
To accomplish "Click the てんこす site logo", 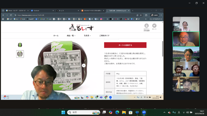I will 81,27.
